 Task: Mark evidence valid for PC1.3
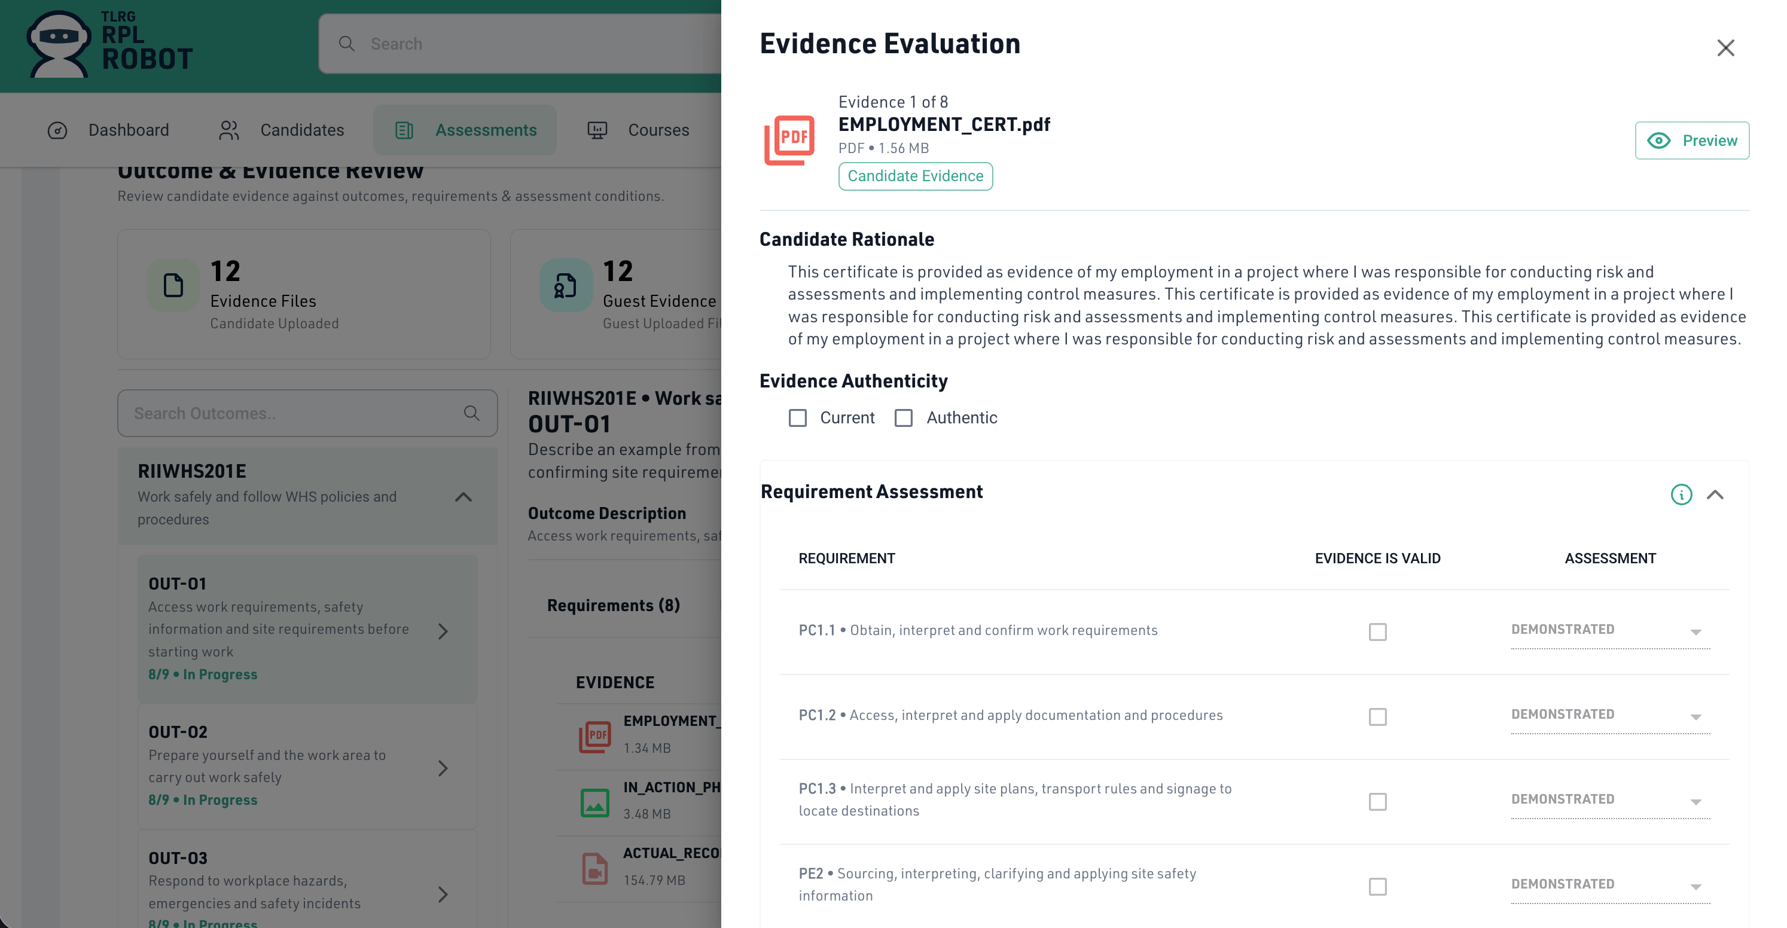click(1377, 802)
